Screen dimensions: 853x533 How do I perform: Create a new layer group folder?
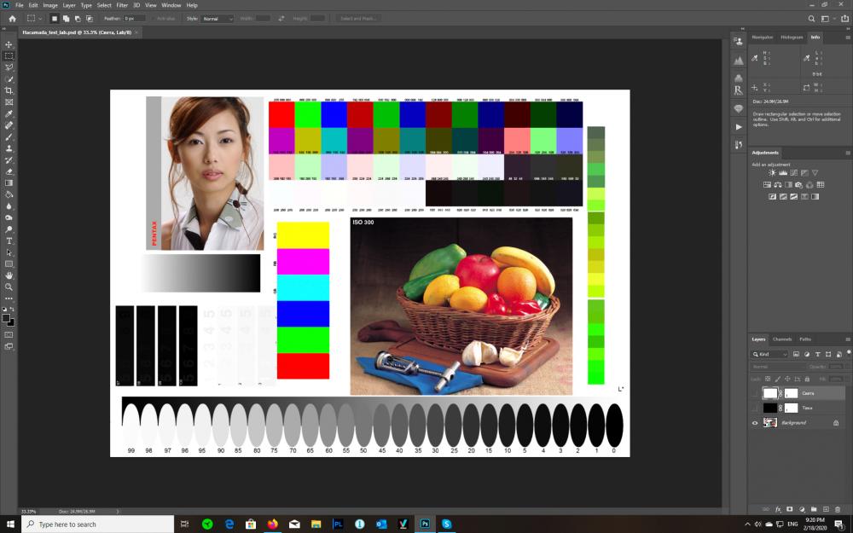pyautogui.click(x=814, y=510)
